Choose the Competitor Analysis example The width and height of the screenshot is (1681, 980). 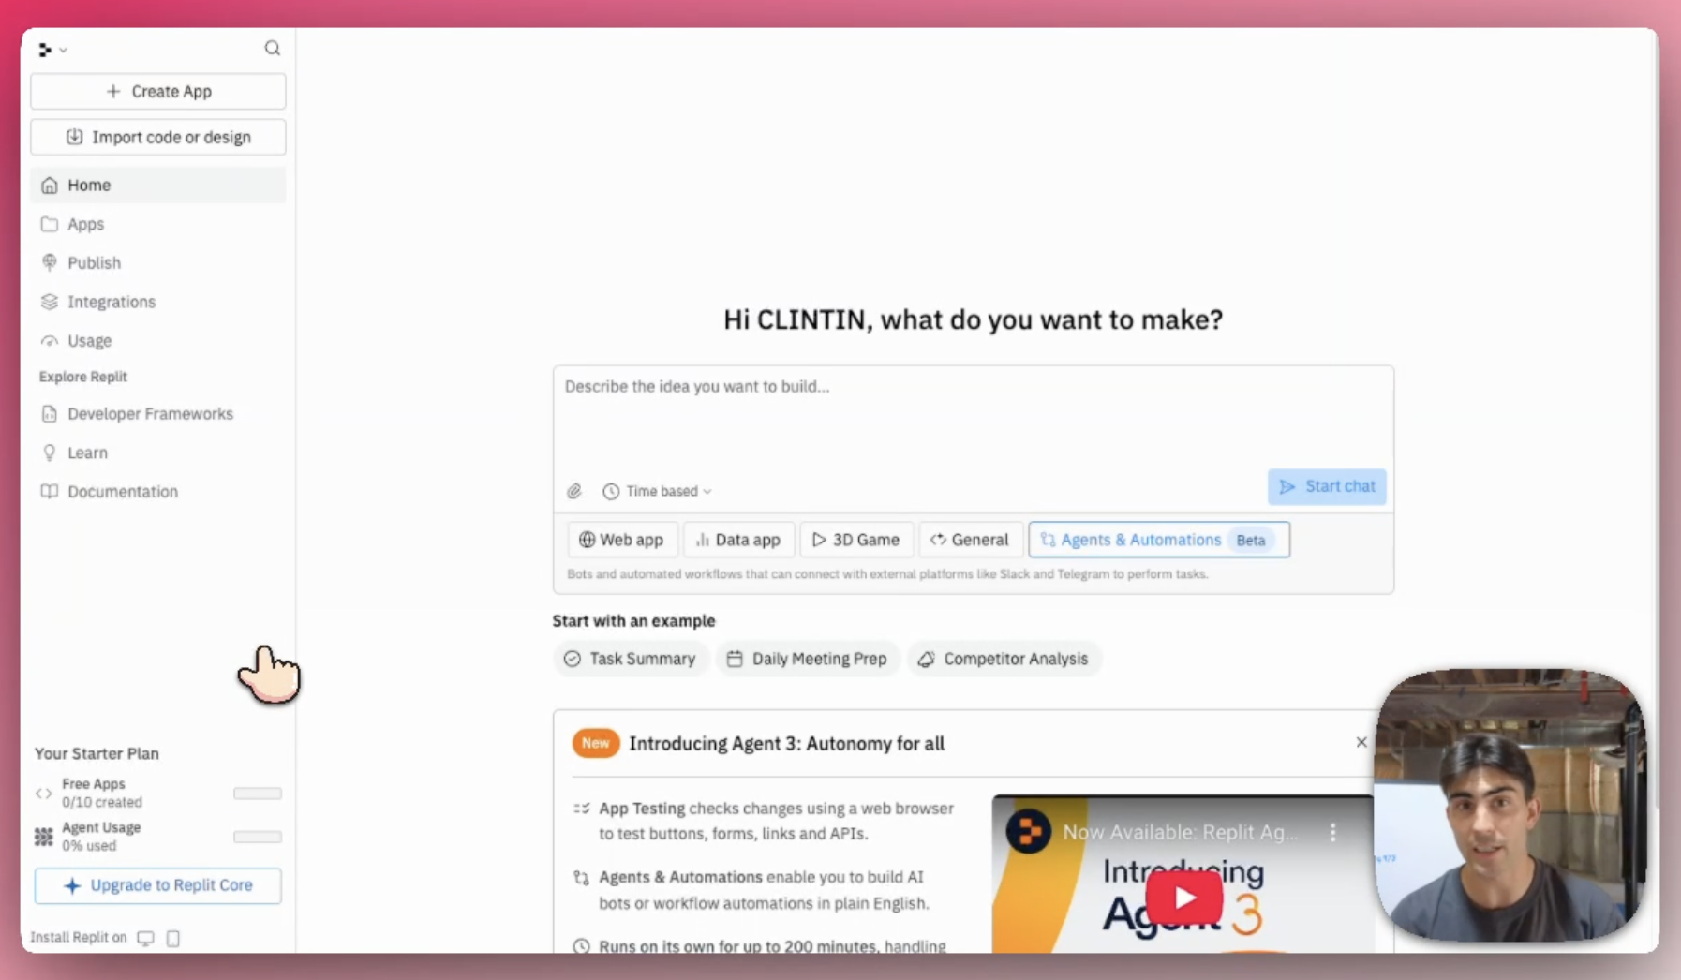tap(1004, 659)
